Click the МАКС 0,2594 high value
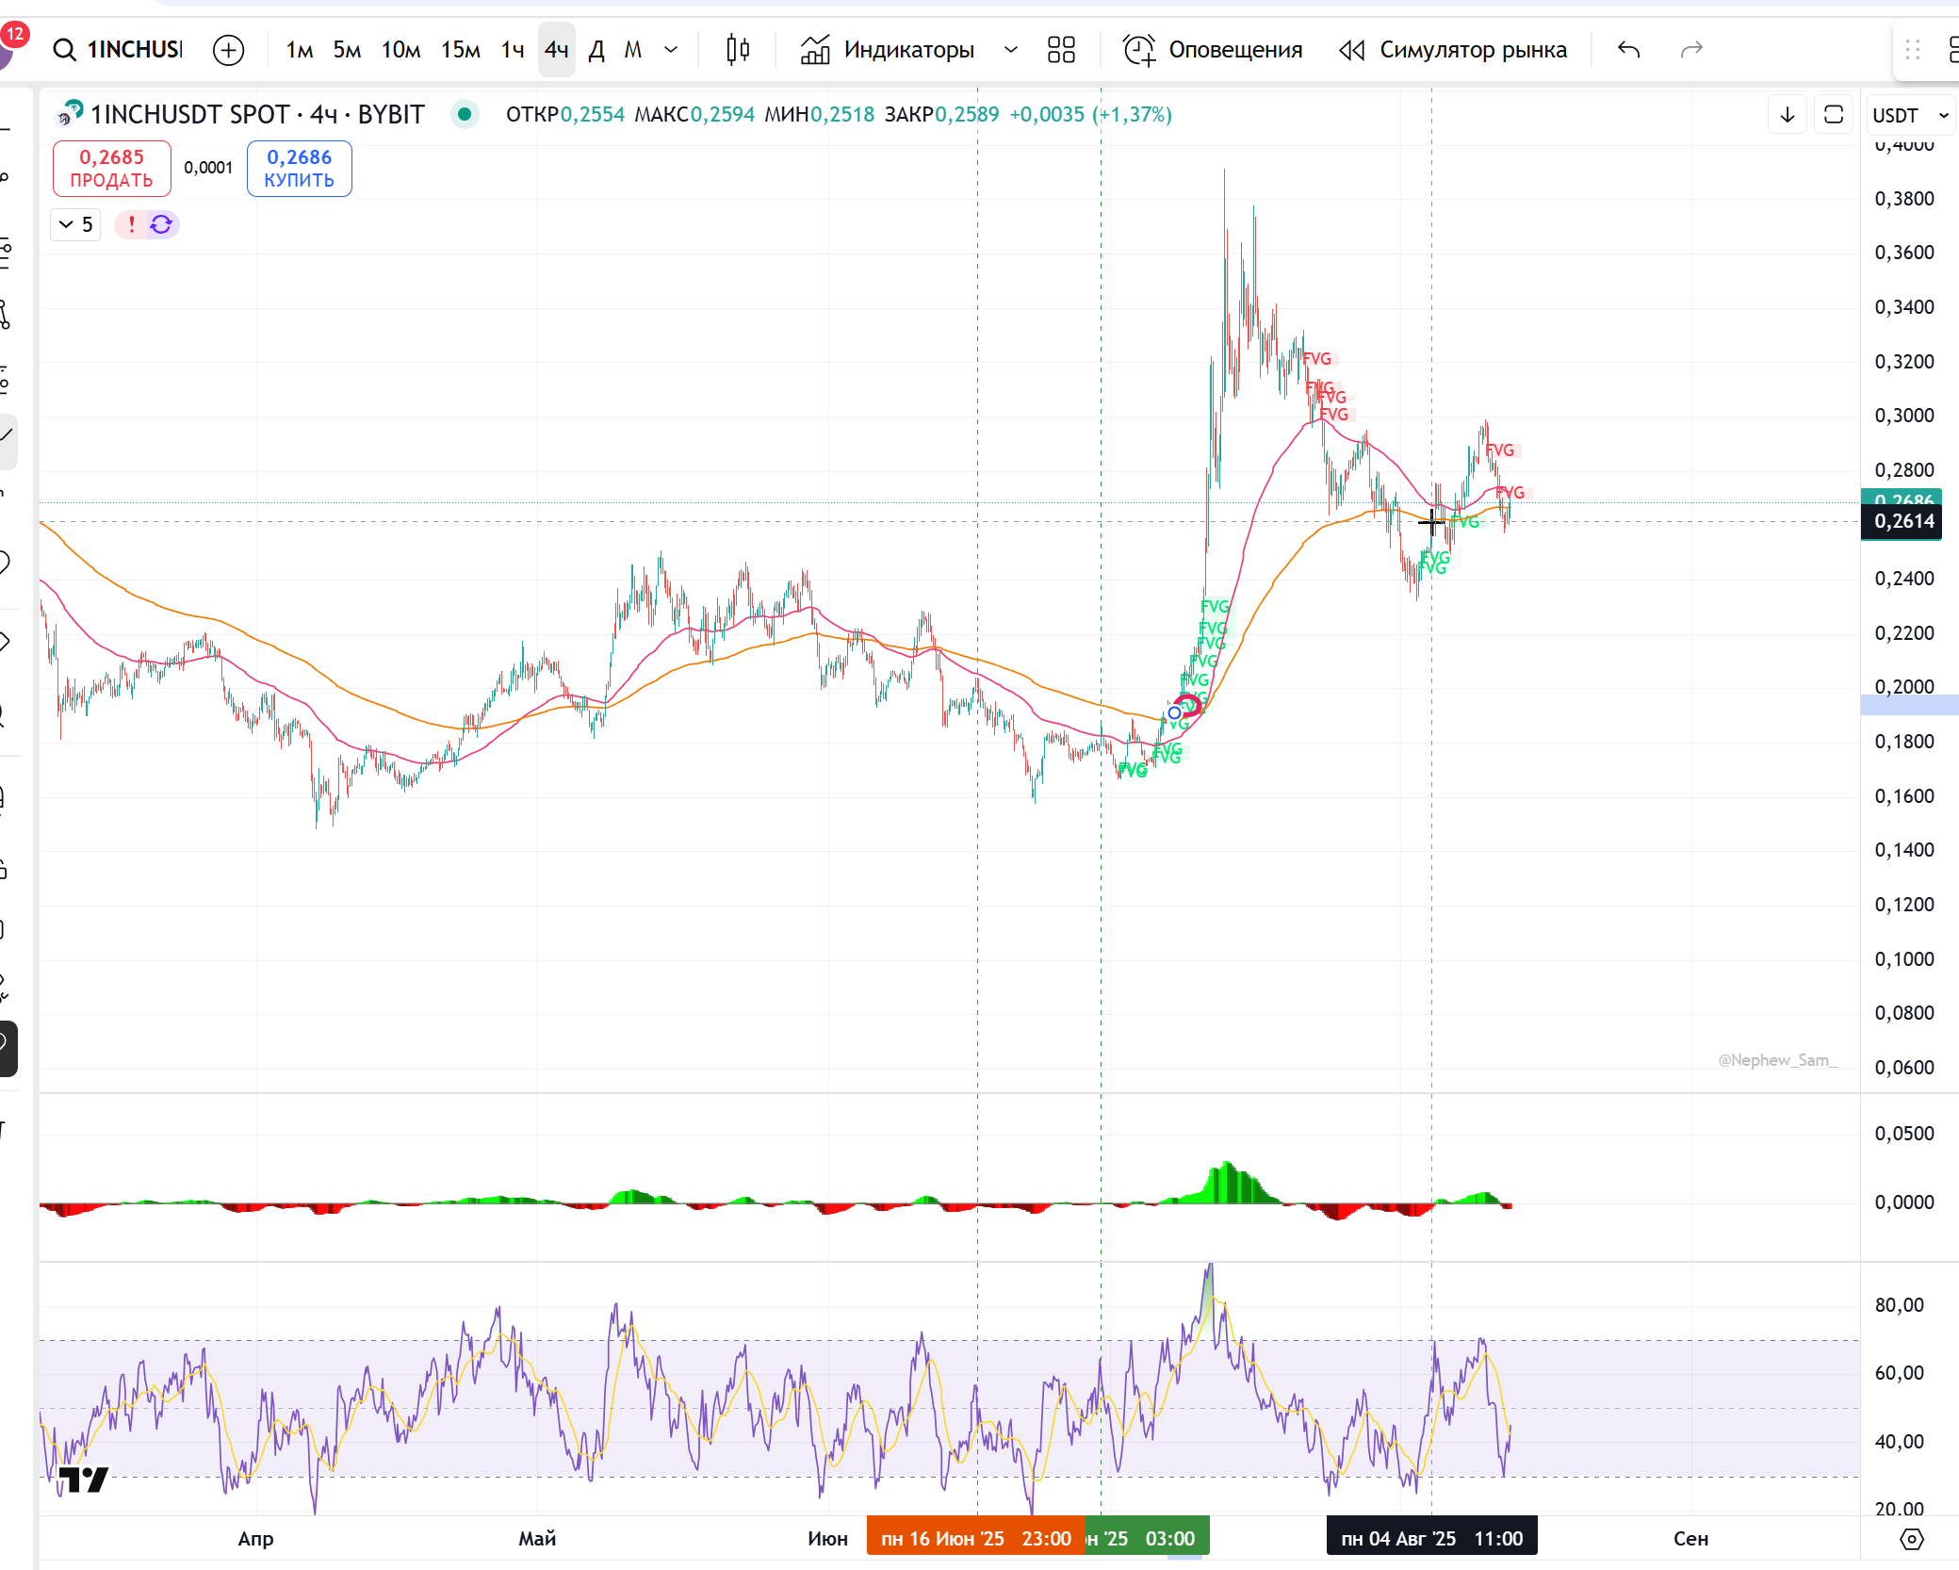Screen dimensions: 1959x1570 [694, 114]
